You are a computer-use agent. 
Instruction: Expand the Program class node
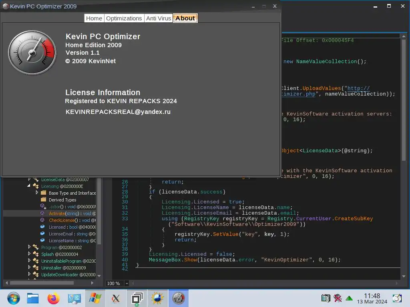[29, 247]
